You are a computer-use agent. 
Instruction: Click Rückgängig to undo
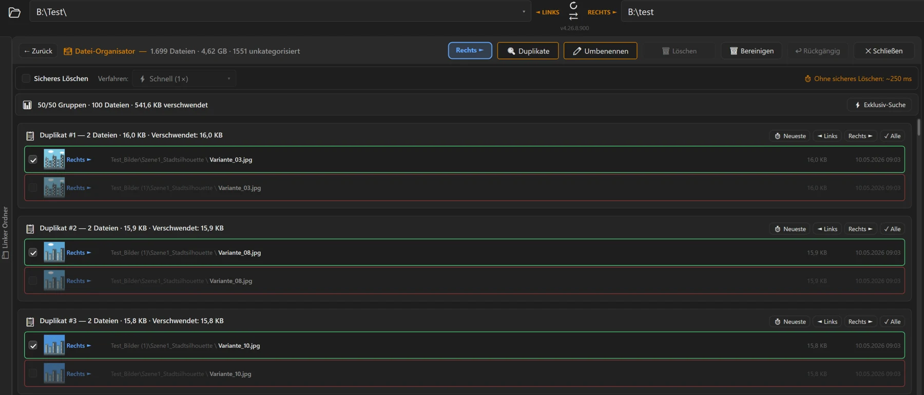818,51
